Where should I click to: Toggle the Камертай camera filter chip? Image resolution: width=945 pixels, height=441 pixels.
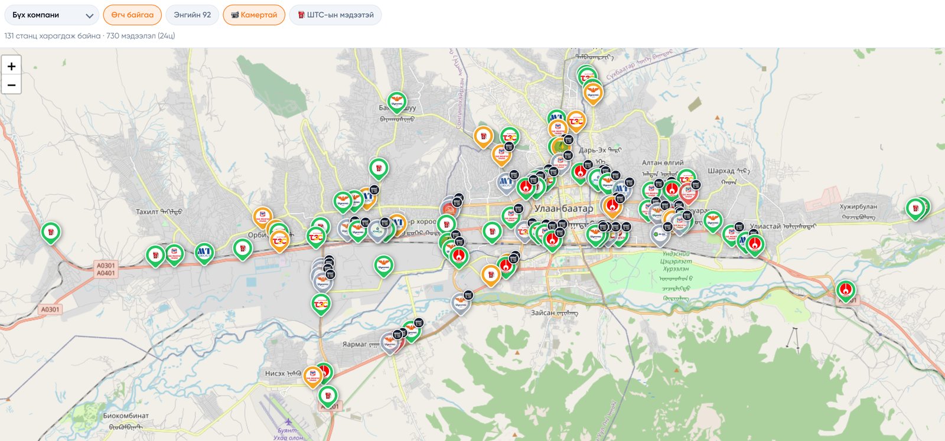[254, 15]
